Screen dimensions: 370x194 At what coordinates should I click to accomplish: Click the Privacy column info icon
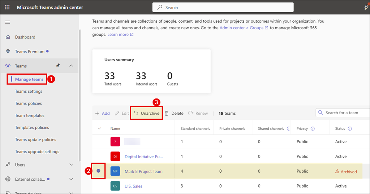pyautogui.click(x=313, y=128)
